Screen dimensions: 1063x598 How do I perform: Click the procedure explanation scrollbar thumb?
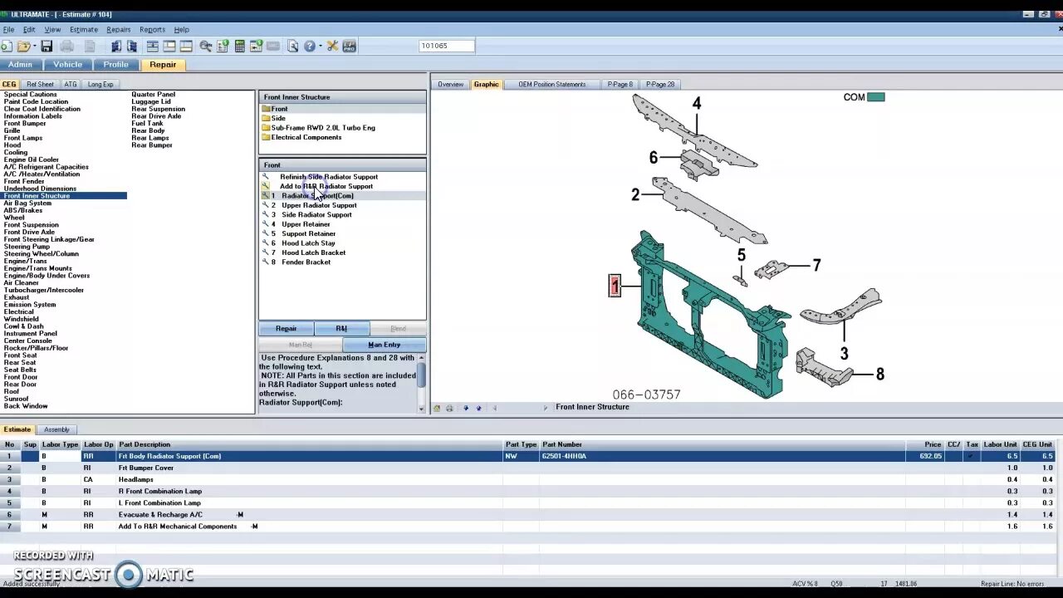tap(421, 375)
